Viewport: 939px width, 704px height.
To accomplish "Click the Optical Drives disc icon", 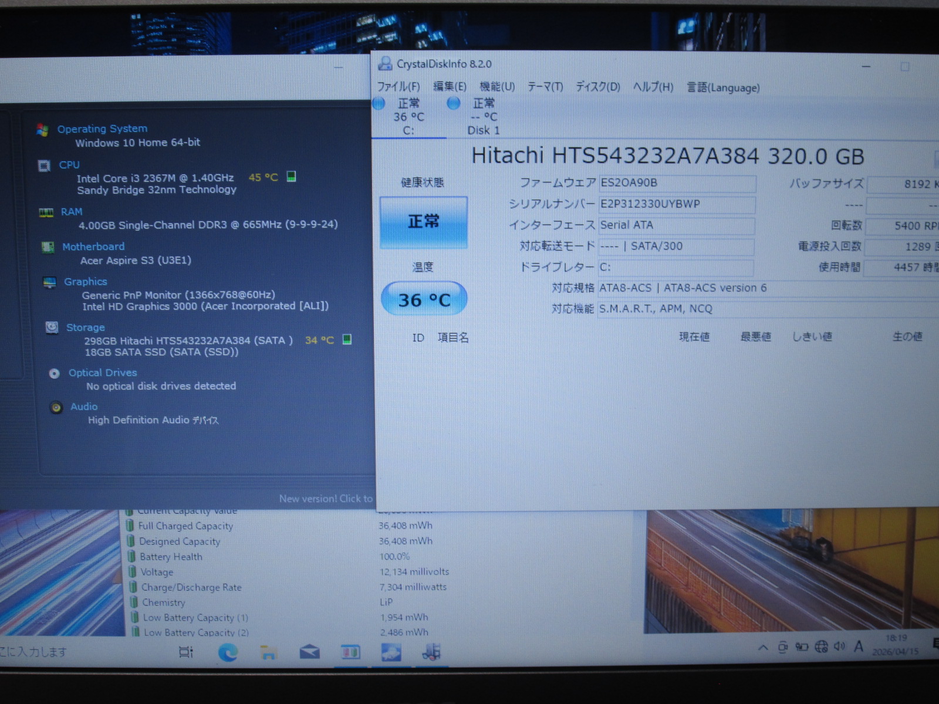I will pos(55,373).
